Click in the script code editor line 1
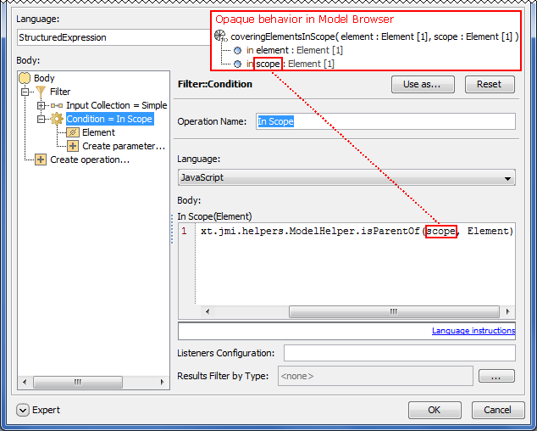This screenshot has height=431, width=537. (357, 232)
